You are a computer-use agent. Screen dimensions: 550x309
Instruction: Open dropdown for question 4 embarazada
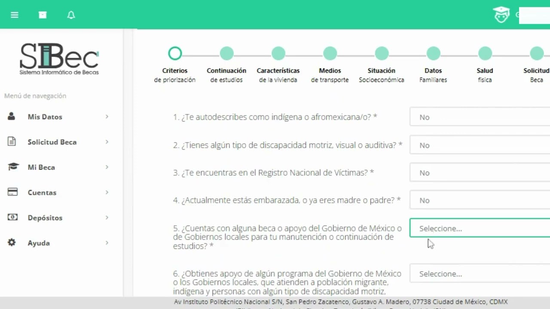pyautogui.click(x=480, y=200)
